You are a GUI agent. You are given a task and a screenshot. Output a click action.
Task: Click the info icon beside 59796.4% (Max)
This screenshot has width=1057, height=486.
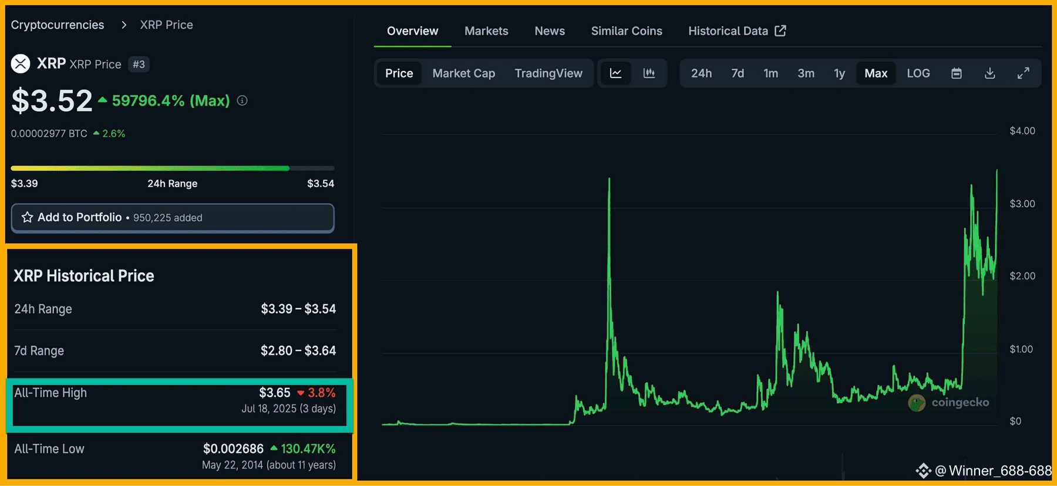242,101
